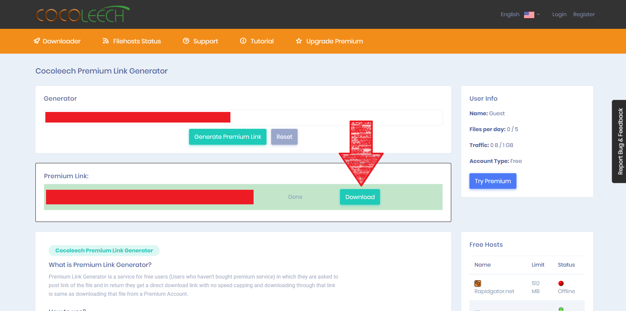This screenshot has width=626, height=311.
Task: Click the info icon beside Tutorial
Action: point(243,41)
